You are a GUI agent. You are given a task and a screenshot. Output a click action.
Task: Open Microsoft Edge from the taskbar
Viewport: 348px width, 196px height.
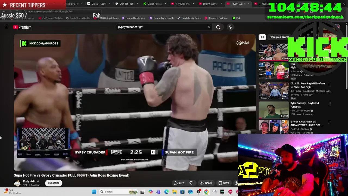coord(166,192)
